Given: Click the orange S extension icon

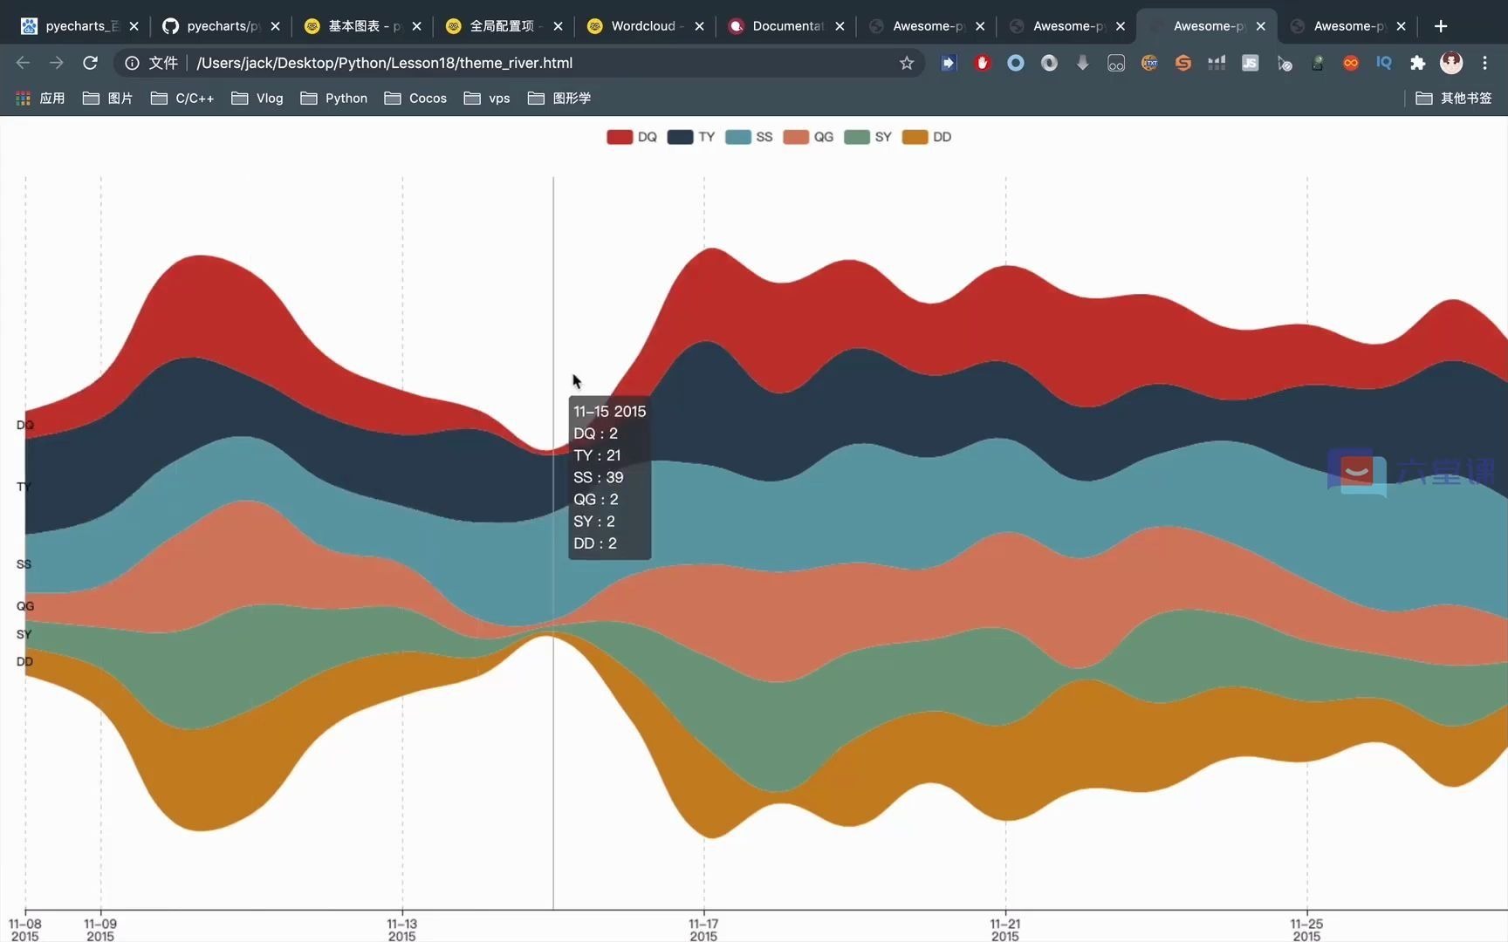Looking at the screenshot, I should coord(1183,63).
